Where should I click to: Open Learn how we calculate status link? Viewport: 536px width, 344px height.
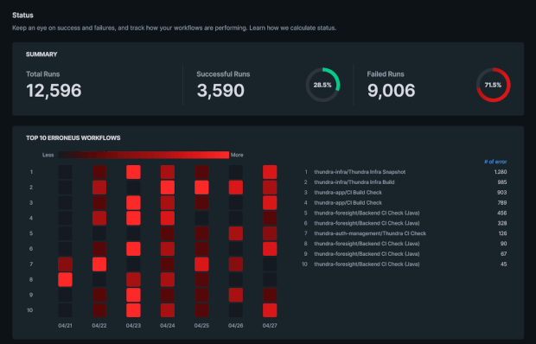(x=292, y=28)
